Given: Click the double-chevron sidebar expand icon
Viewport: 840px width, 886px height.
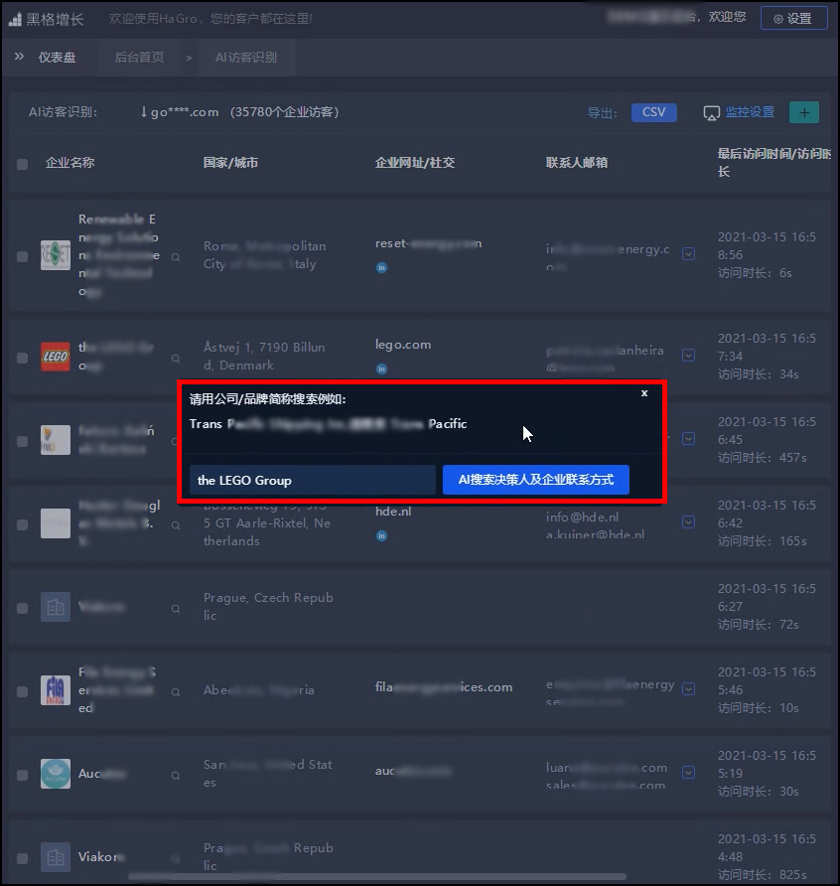Looking at the screenshot, I should pos(19,57).
